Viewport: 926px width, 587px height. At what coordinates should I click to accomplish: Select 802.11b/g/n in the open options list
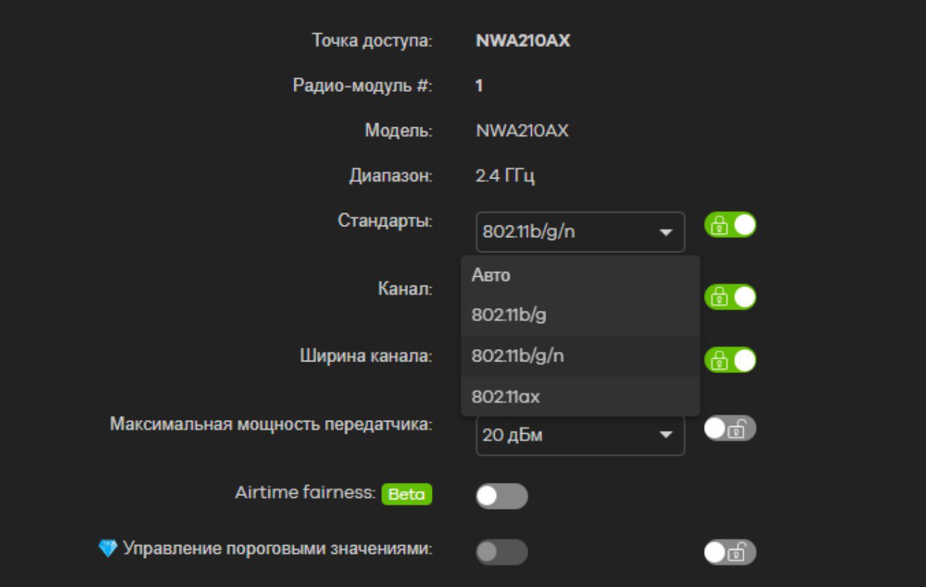[x=517, y=356]
